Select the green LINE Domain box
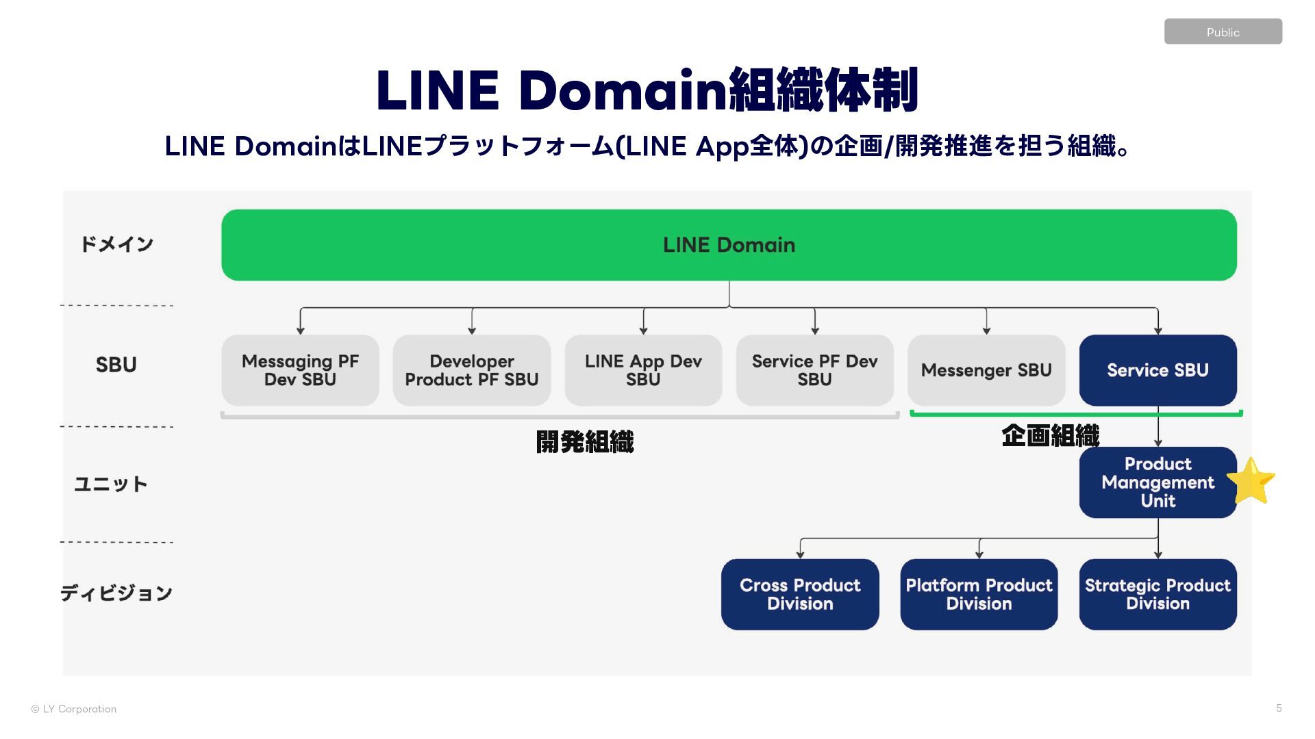This screenshot has height=739, width=1315. pyautogui.click(x=729, y=245)
